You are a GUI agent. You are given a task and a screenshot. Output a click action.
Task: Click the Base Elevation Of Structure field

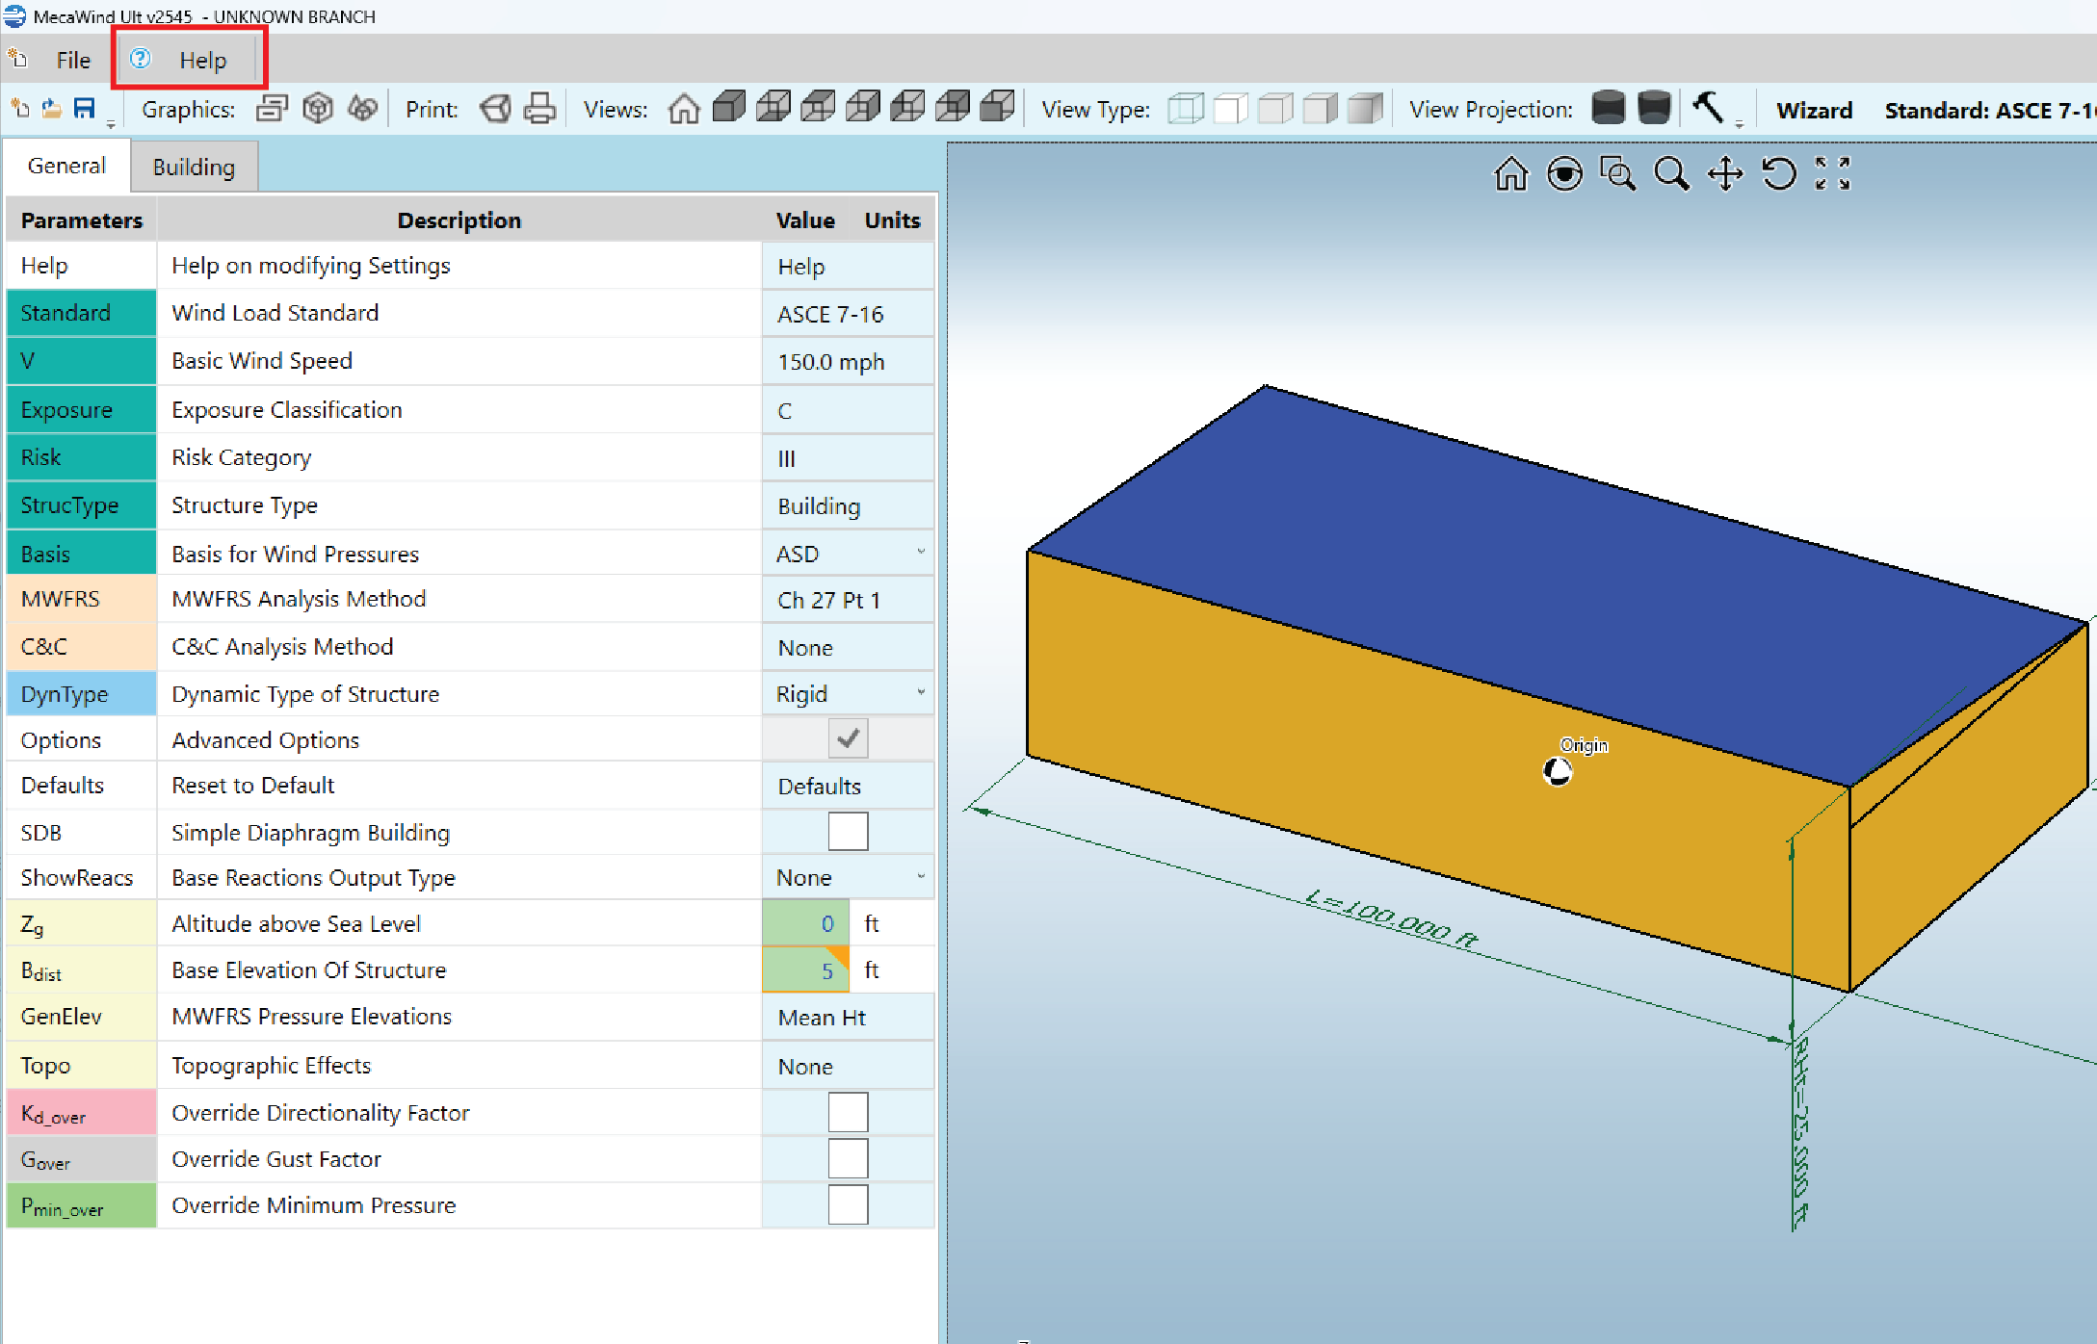(805, 970)
